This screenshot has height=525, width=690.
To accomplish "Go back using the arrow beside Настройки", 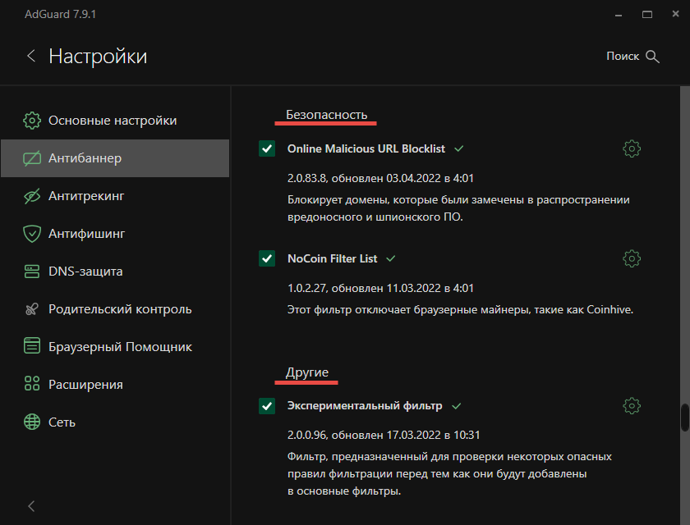I will (31, 56).
